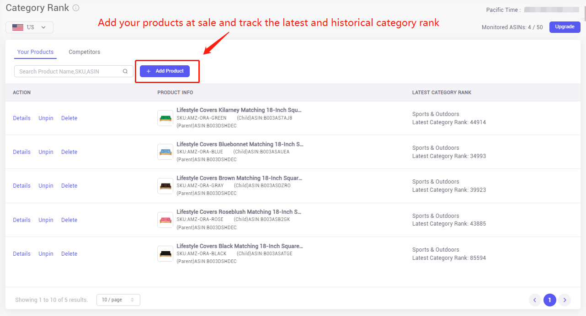
Task: Click green sofa cover product thumbnail
Action: click(165, 118)
